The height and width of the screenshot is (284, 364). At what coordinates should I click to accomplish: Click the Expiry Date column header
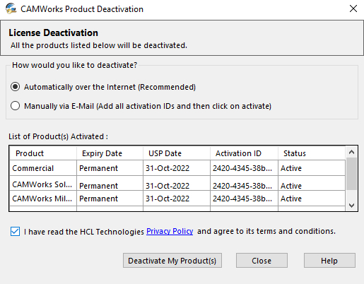110,153
